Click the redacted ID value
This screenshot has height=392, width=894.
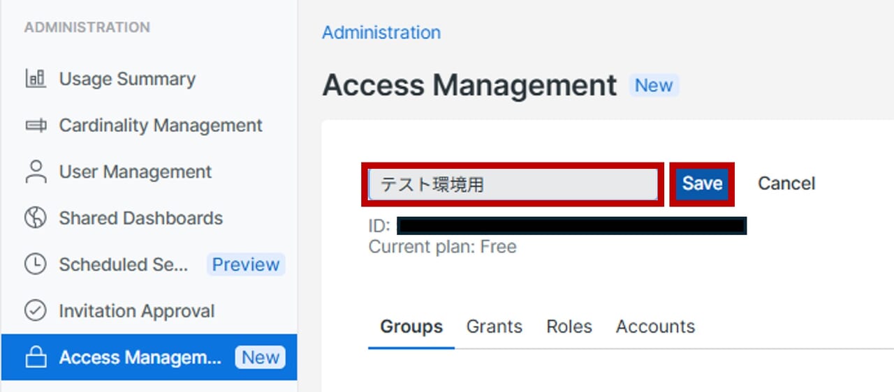click(x=571, y=226)
